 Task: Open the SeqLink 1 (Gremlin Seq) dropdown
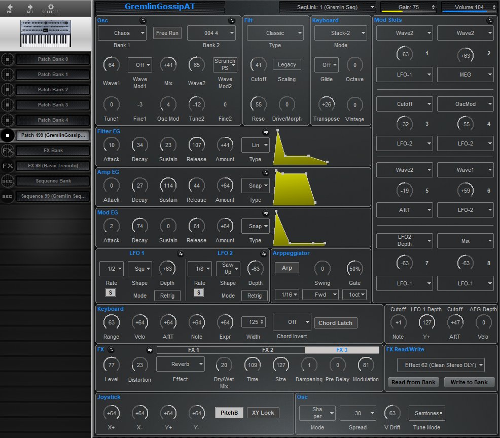click(328, 7)
